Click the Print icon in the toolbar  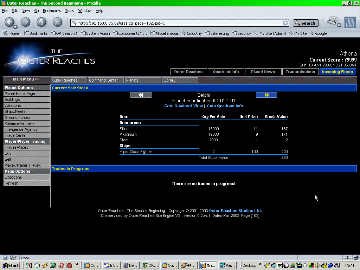pos(332,21)
